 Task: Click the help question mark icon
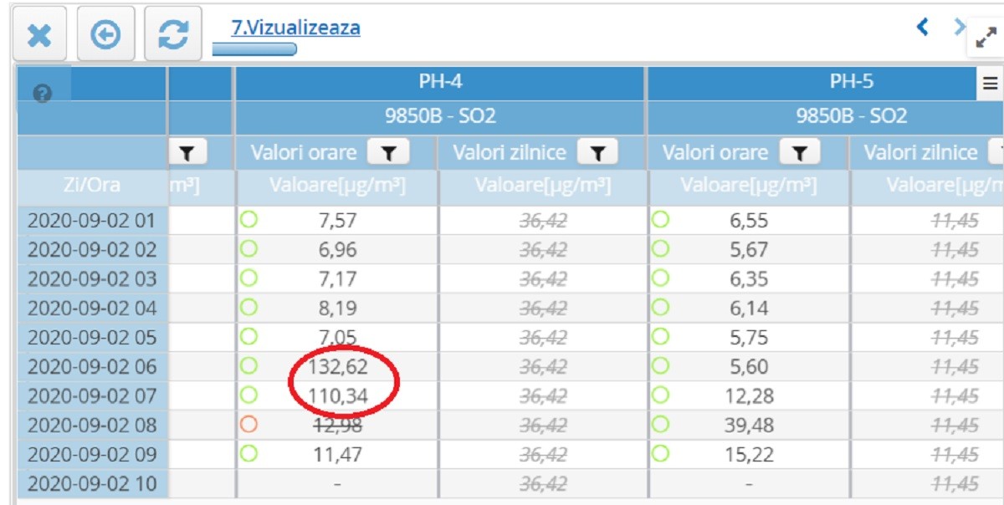(37, 96)
